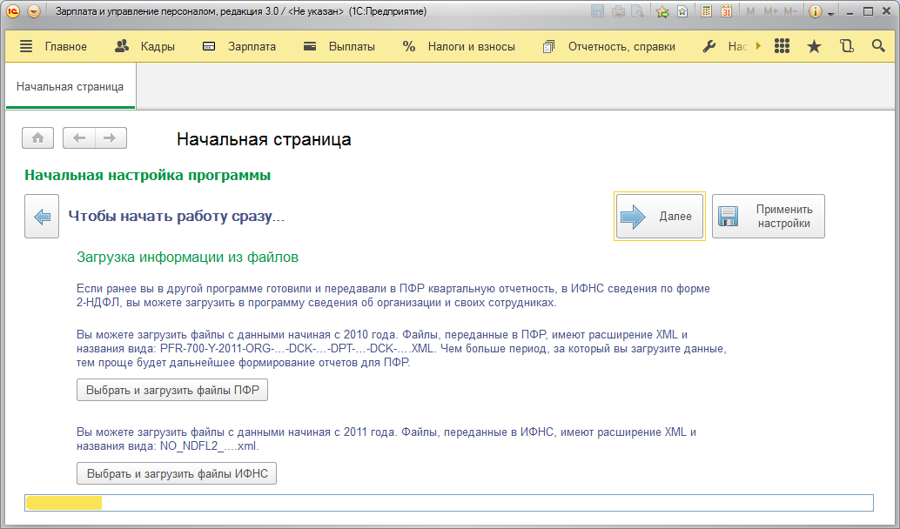Click Выбрать и загрузить файлы ИФНС
This screenshot has width=900, height=529.
pos(177,473)
